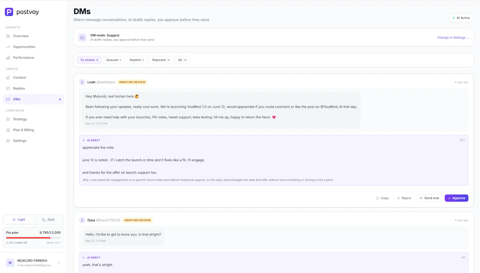Image resolution: width=480 pixels, height=273 pixels.
Task: Reject Leah's AI draft
Action: [404, 198]
